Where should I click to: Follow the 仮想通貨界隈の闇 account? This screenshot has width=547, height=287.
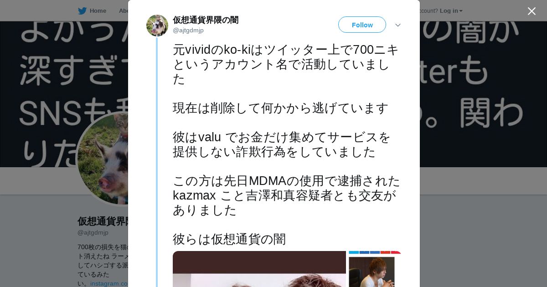coord(362,25)
